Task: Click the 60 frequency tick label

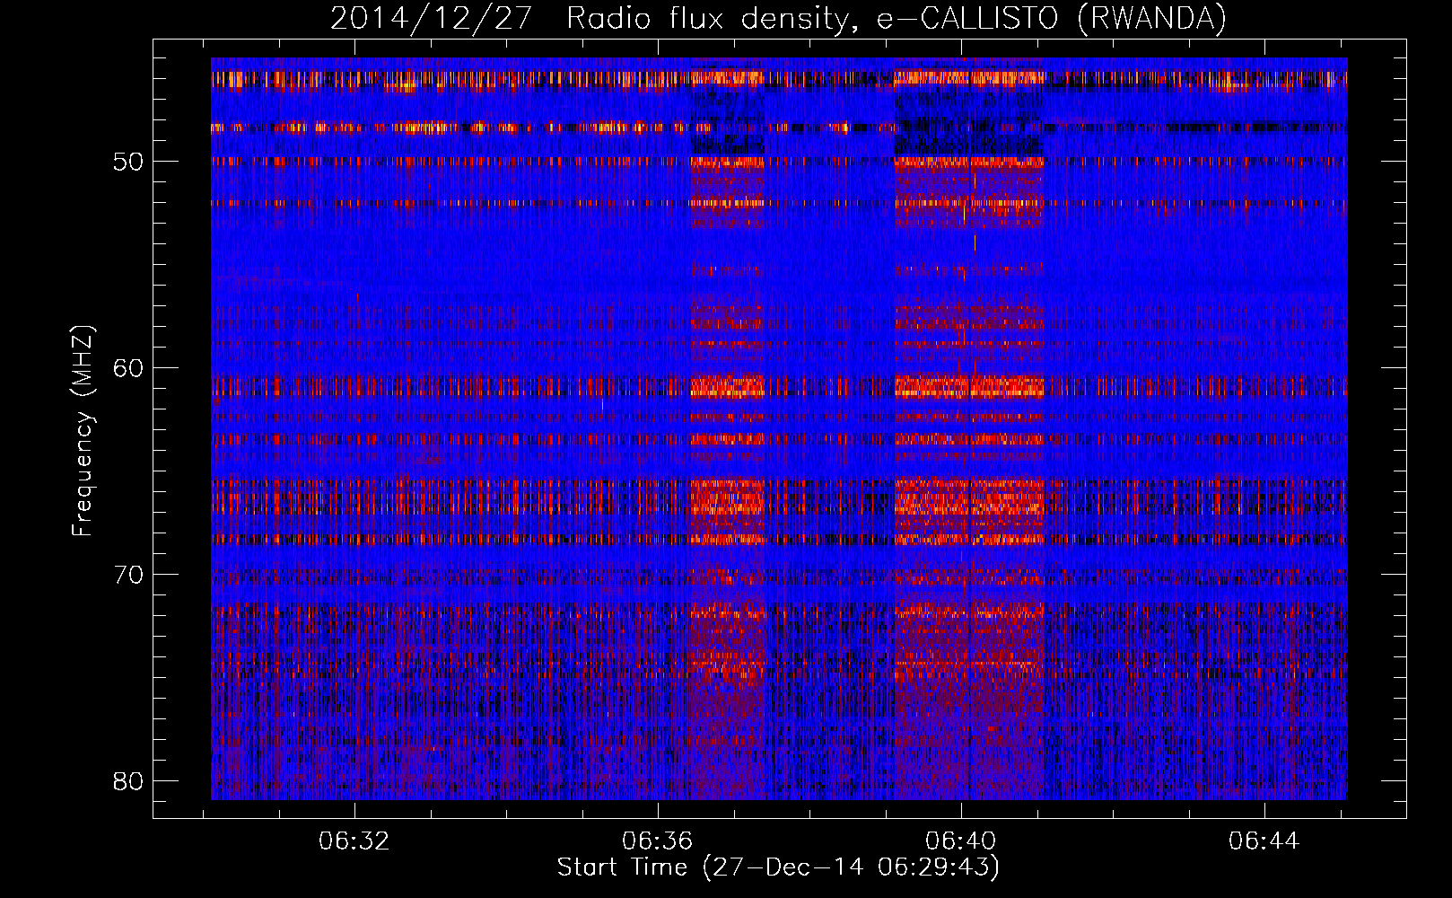Action: click(x=128, y=368)
